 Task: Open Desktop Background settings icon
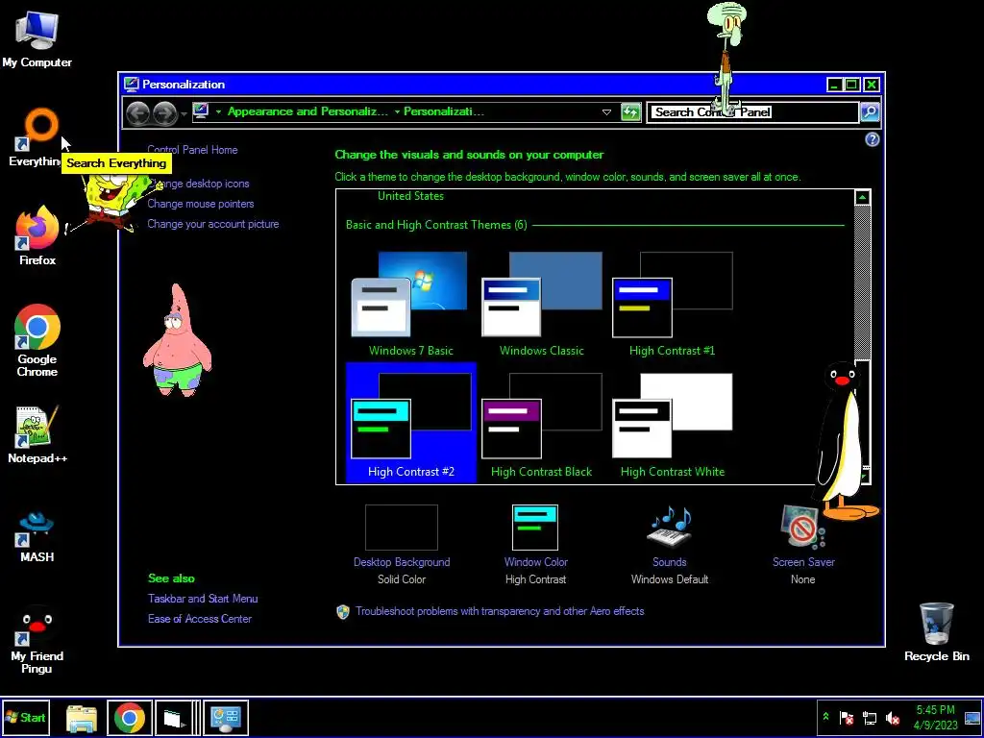point(402,528)
